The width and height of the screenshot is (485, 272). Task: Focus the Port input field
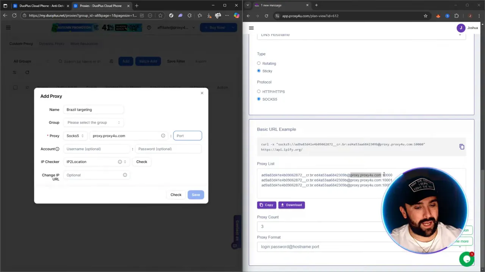click(188, 136)
